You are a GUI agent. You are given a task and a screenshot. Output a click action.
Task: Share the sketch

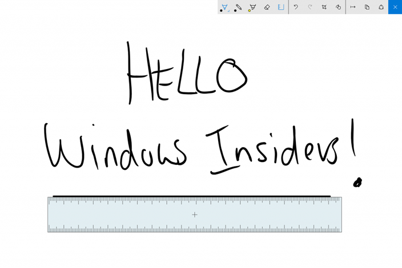point(381,7)
